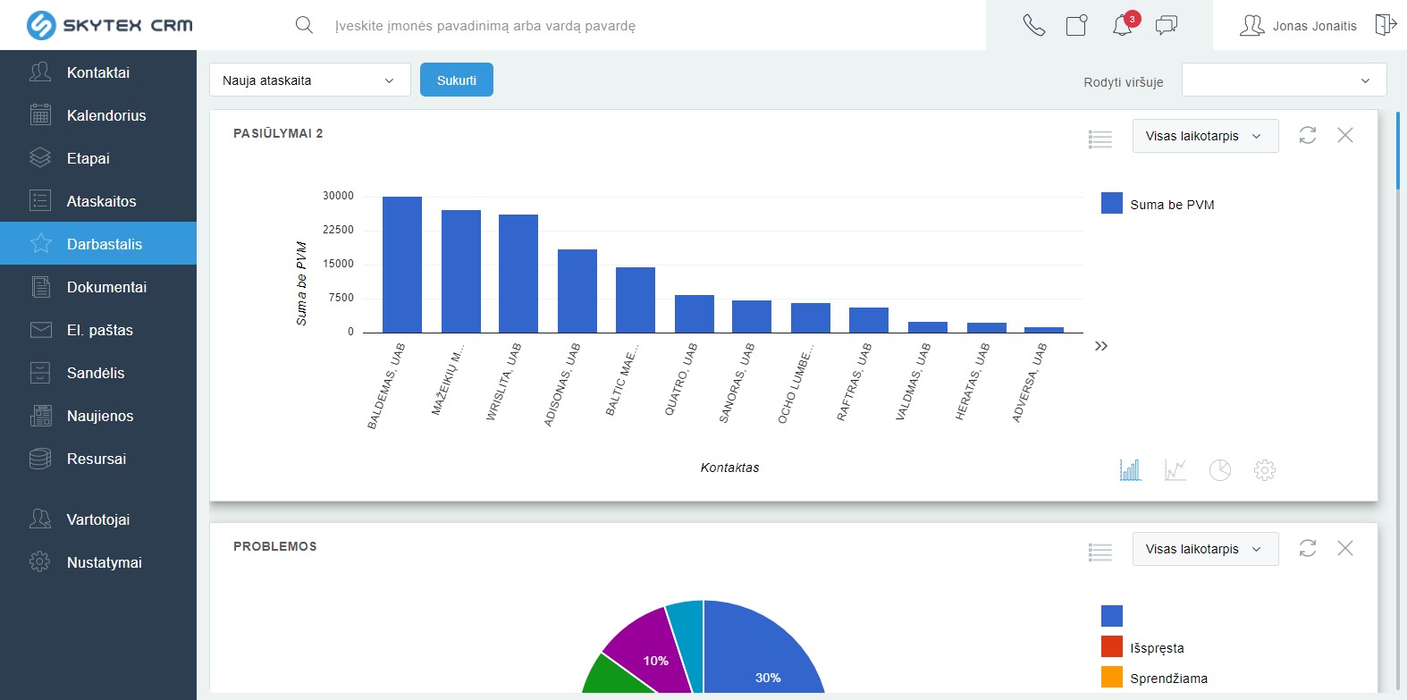The image size is (1407, 700).
Task: Open Etapai section
Action: [98, 158]
